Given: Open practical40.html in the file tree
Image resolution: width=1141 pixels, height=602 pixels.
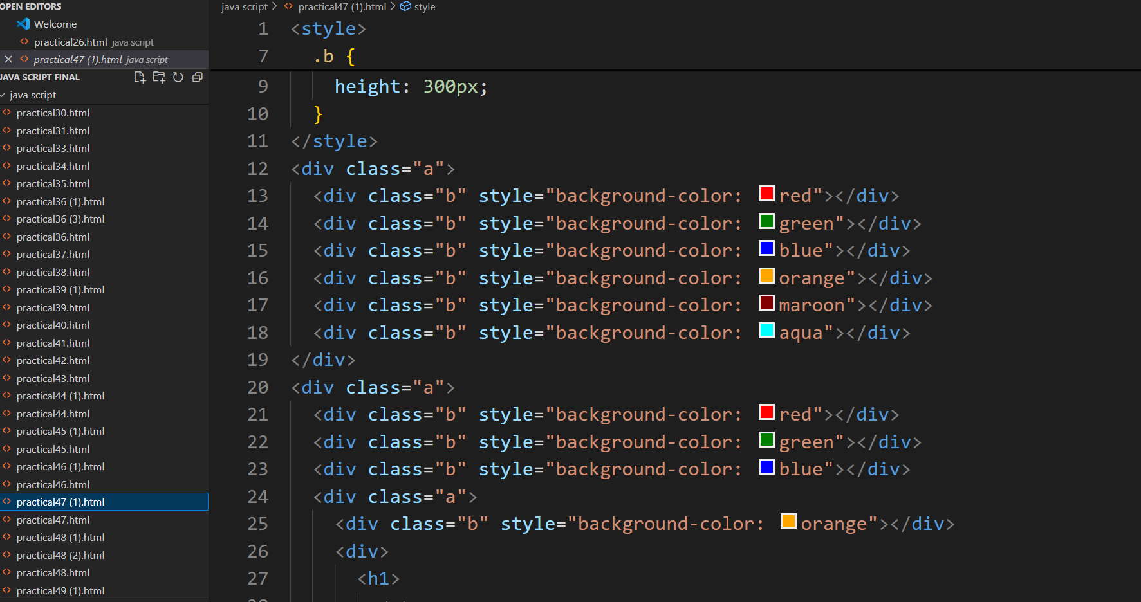Looking at the screenshot, I should point(53,325).
